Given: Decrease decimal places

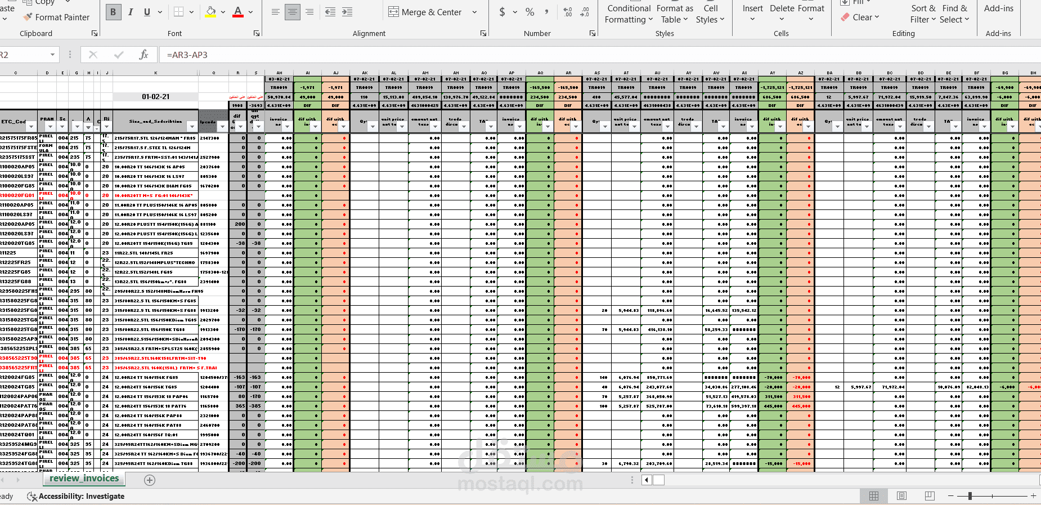Looking at the screenshot, I should (585, 12).
